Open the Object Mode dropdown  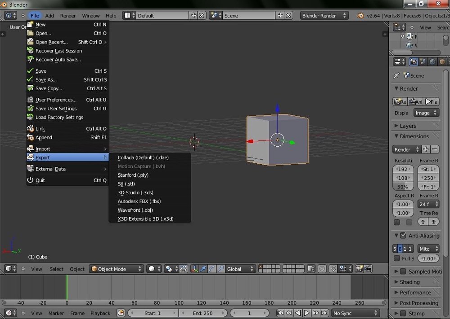coord(116,269)
